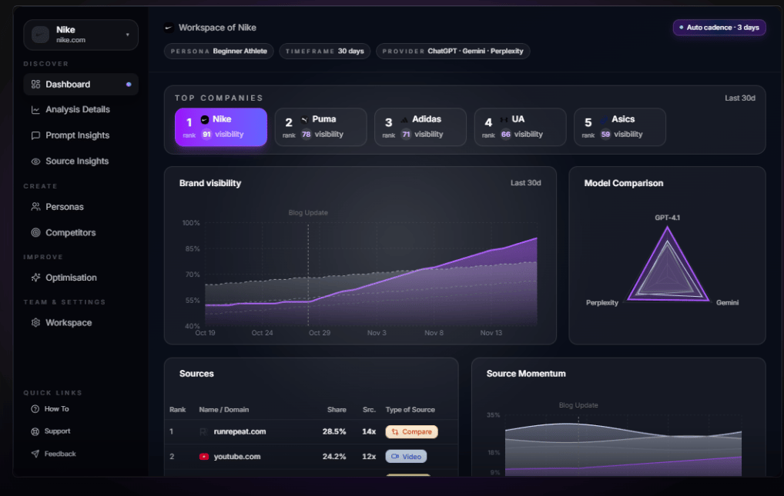
Task: Click the Nike swoosh beside Workspace of Nike
Action: tap(169, 28)
